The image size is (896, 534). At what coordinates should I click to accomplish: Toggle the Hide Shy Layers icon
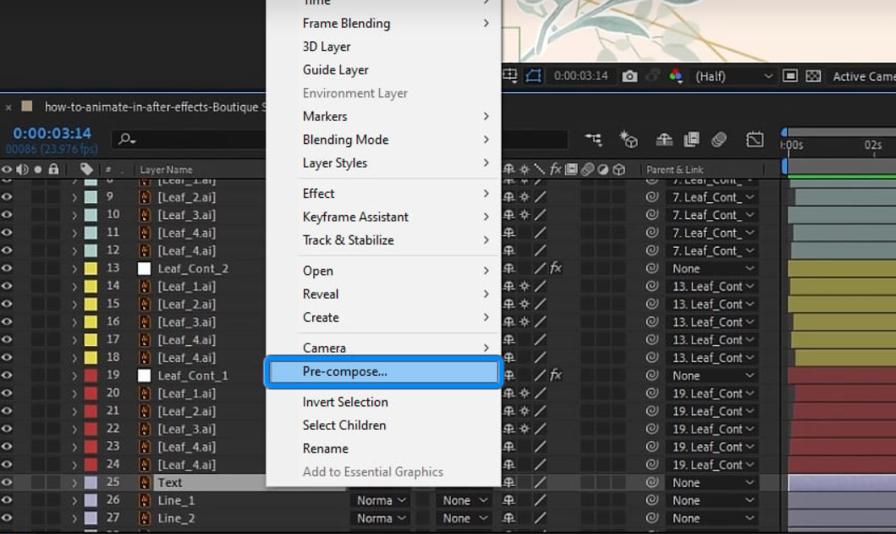coord(664,139)
